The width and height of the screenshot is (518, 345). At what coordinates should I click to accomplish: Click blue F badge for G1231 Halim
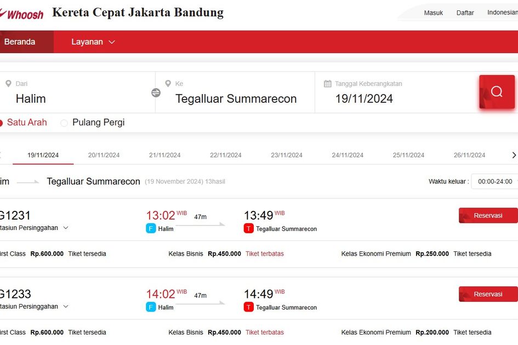(151, 228)
